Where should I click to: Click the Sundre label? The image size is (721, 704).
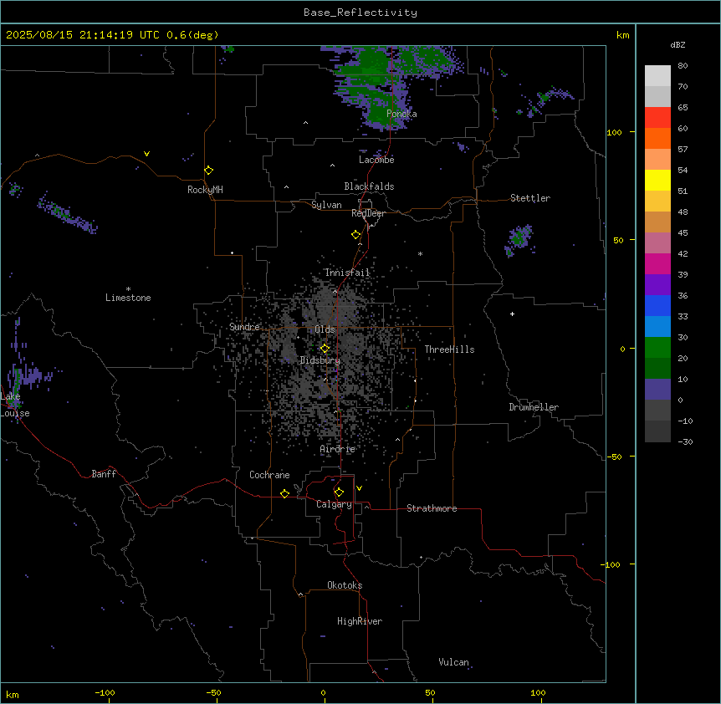pyautogui.click(x=244, y=327)
